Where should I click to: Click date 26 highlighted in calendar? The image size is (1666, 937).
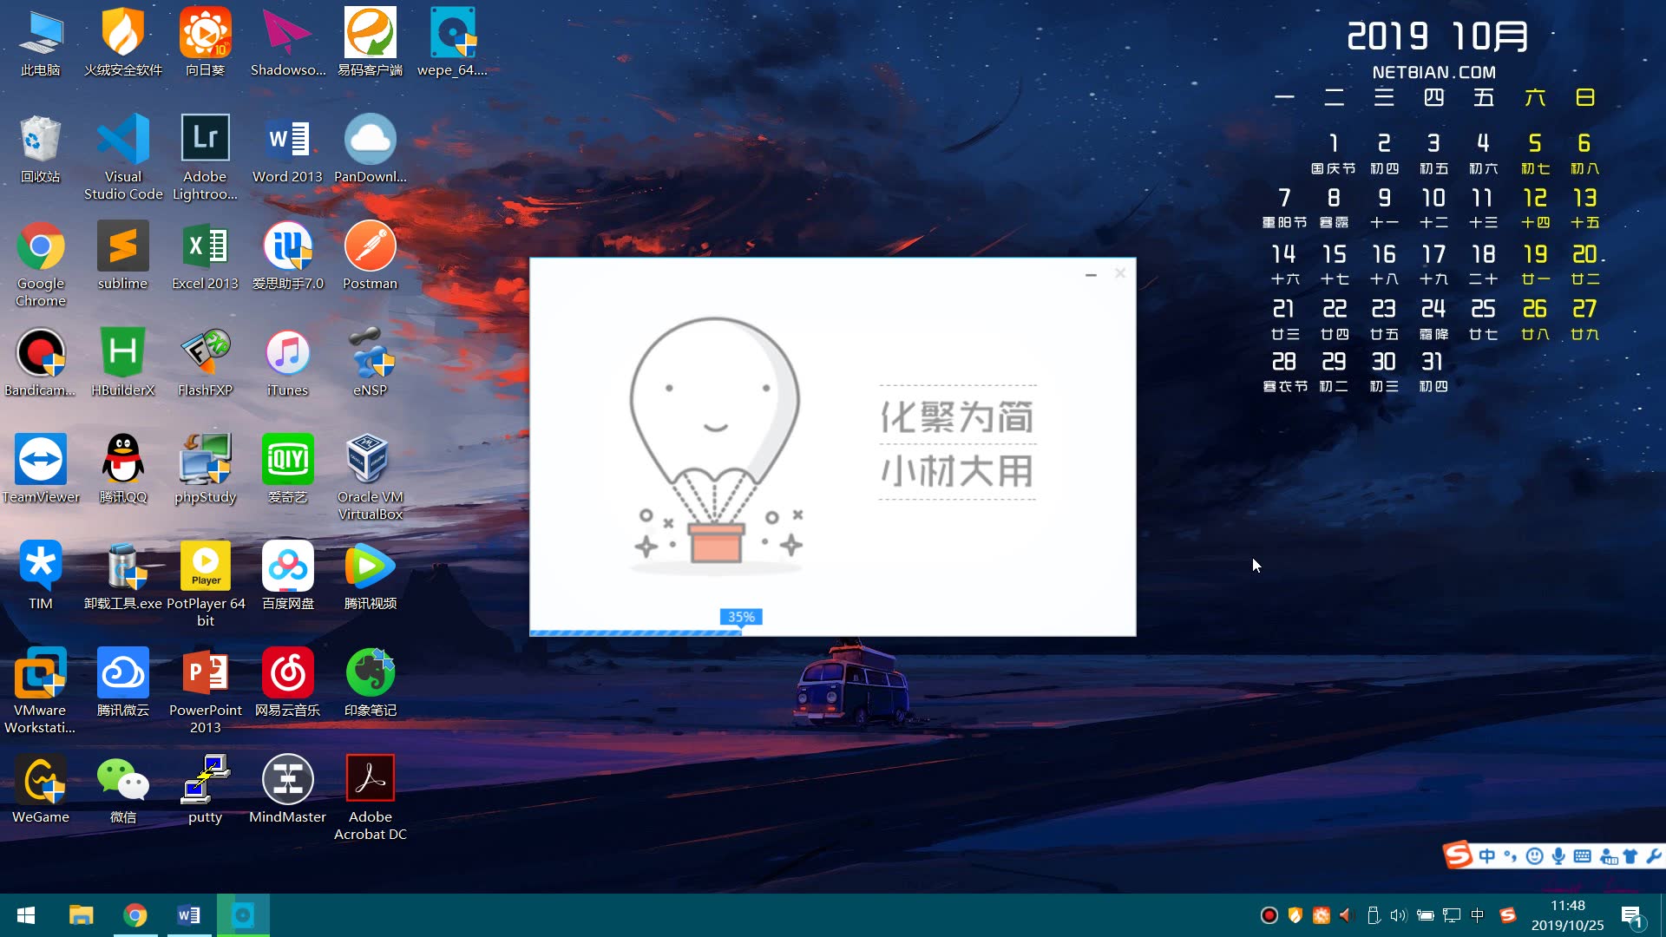coord(1533,309)
